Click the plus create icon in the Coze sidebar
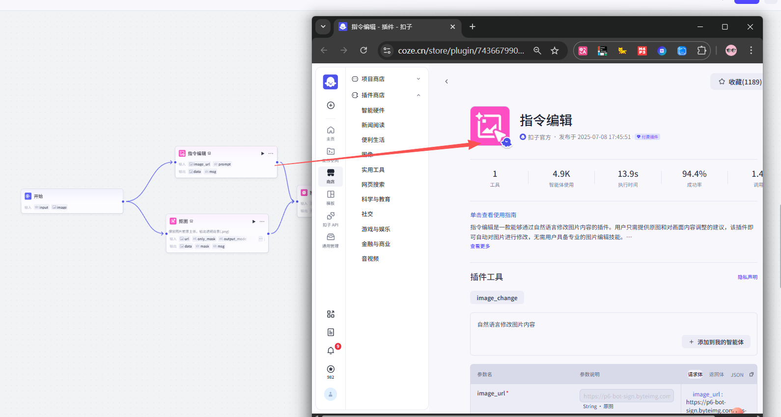 click(331, 105)
